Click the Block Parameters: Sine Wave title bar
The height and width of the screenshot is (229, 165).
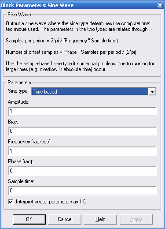(79, 5)
